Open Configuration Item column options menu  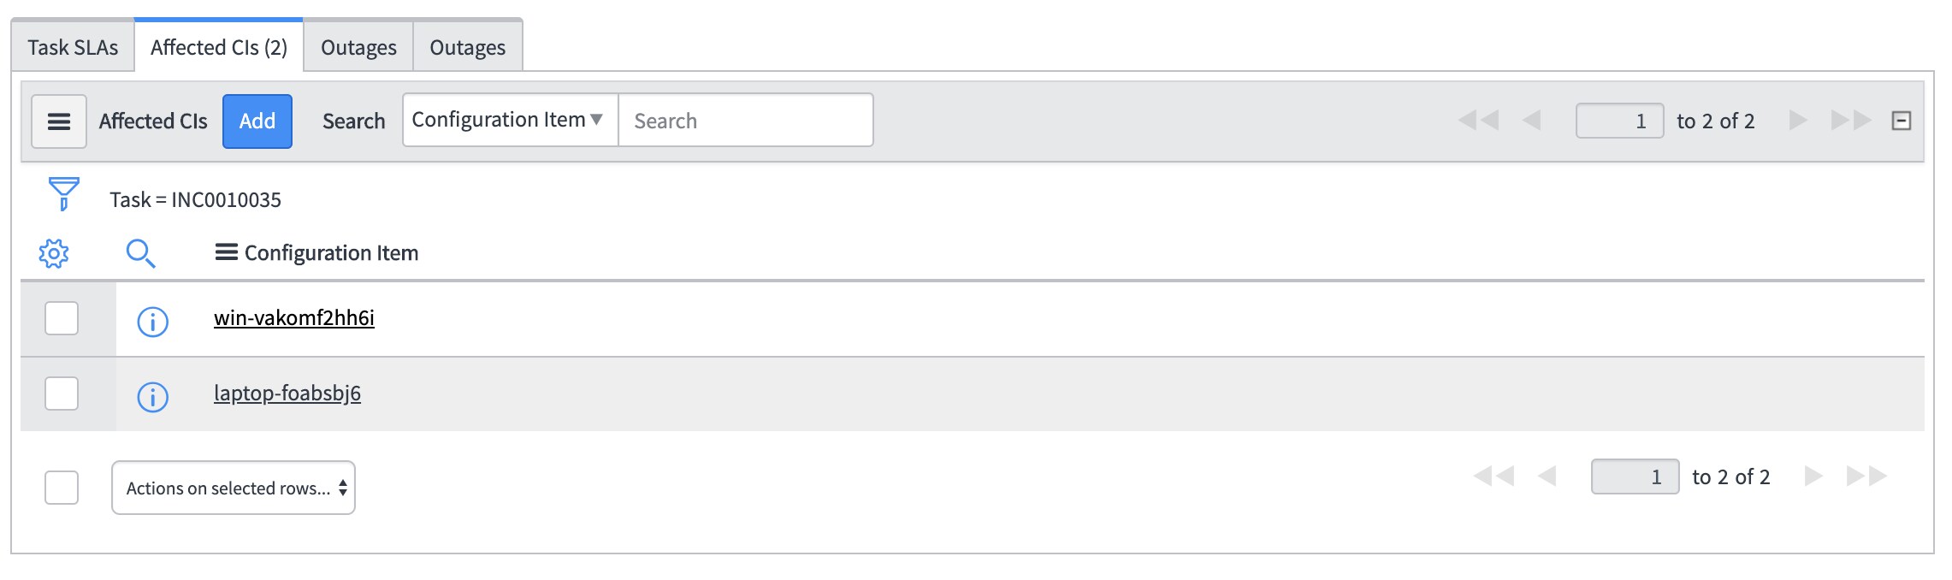tap(226, 252)
